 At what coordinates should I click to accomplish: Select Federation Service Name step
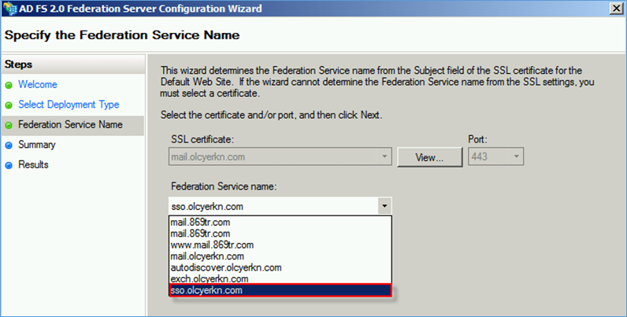[x=70, y=124]
